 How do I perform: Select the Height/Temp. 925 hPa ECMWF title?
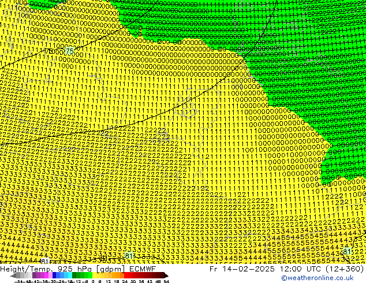click(x=78, y=269)
